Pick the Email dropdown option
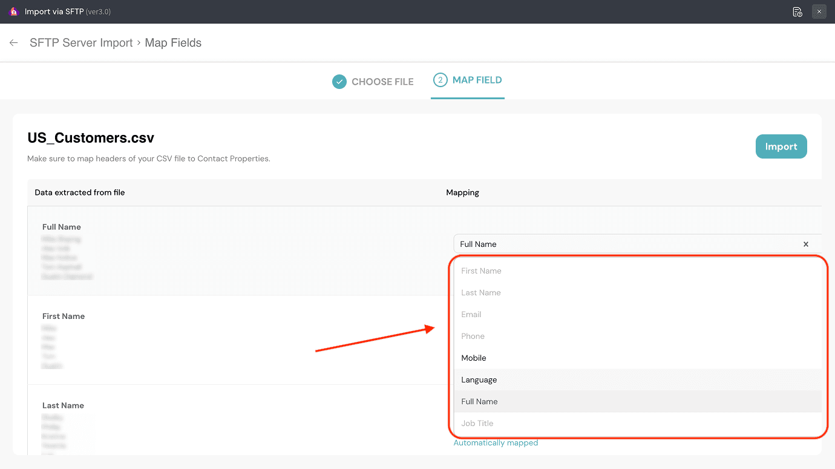 click(x=471, y=315)
